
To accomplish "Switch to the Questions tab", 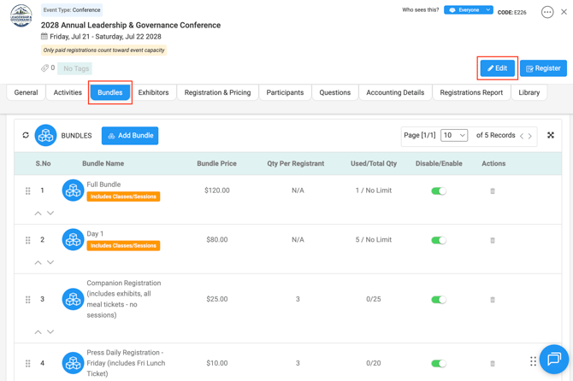I will coord(334,92).
